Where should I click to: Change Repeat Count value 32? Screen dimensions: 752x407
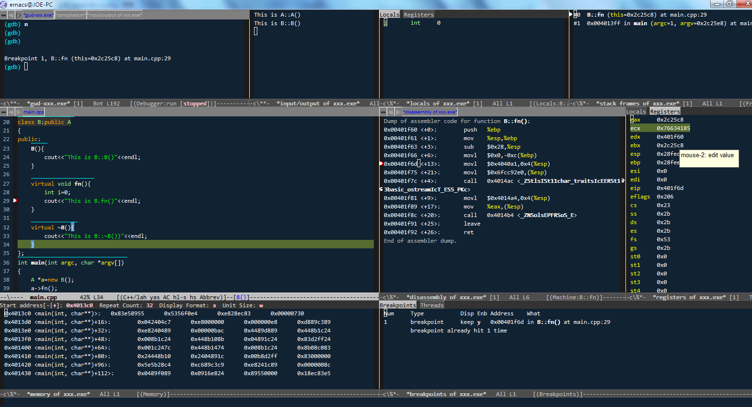(x=149, y=305)
